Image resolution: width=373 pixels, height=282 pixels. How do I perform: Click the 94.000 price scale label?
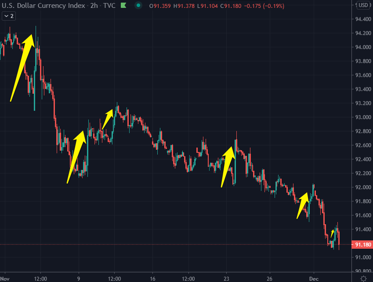coord(363,47)
